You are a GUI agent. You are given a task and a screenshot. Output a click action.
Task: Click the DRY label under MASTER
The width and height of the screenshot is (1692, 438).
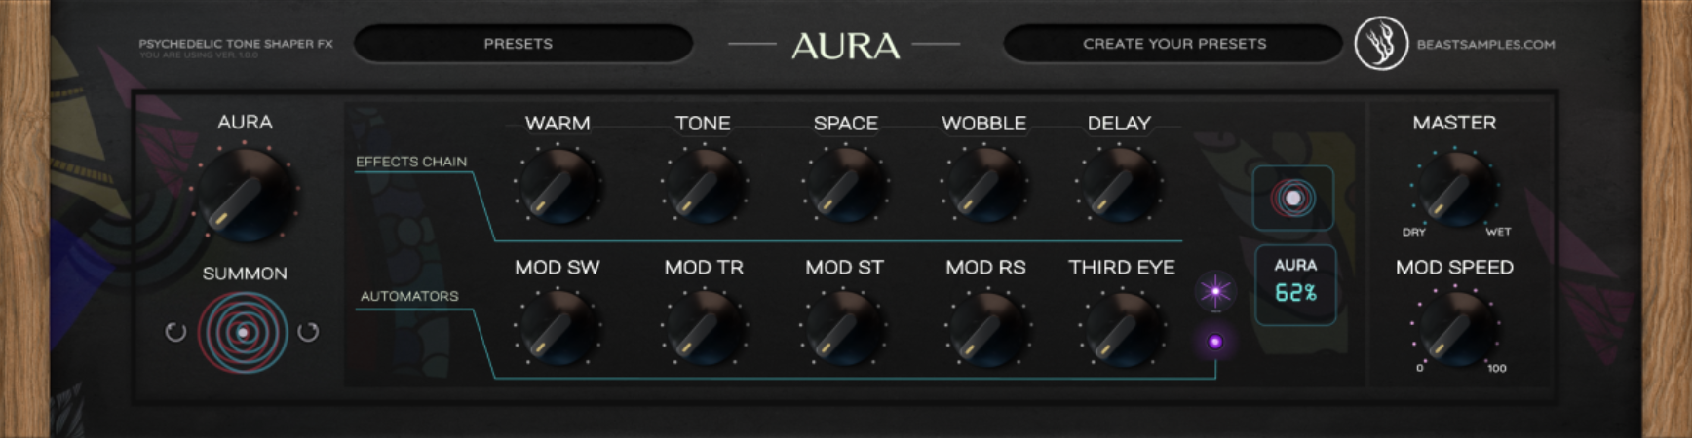click(x=1414, y=233)
